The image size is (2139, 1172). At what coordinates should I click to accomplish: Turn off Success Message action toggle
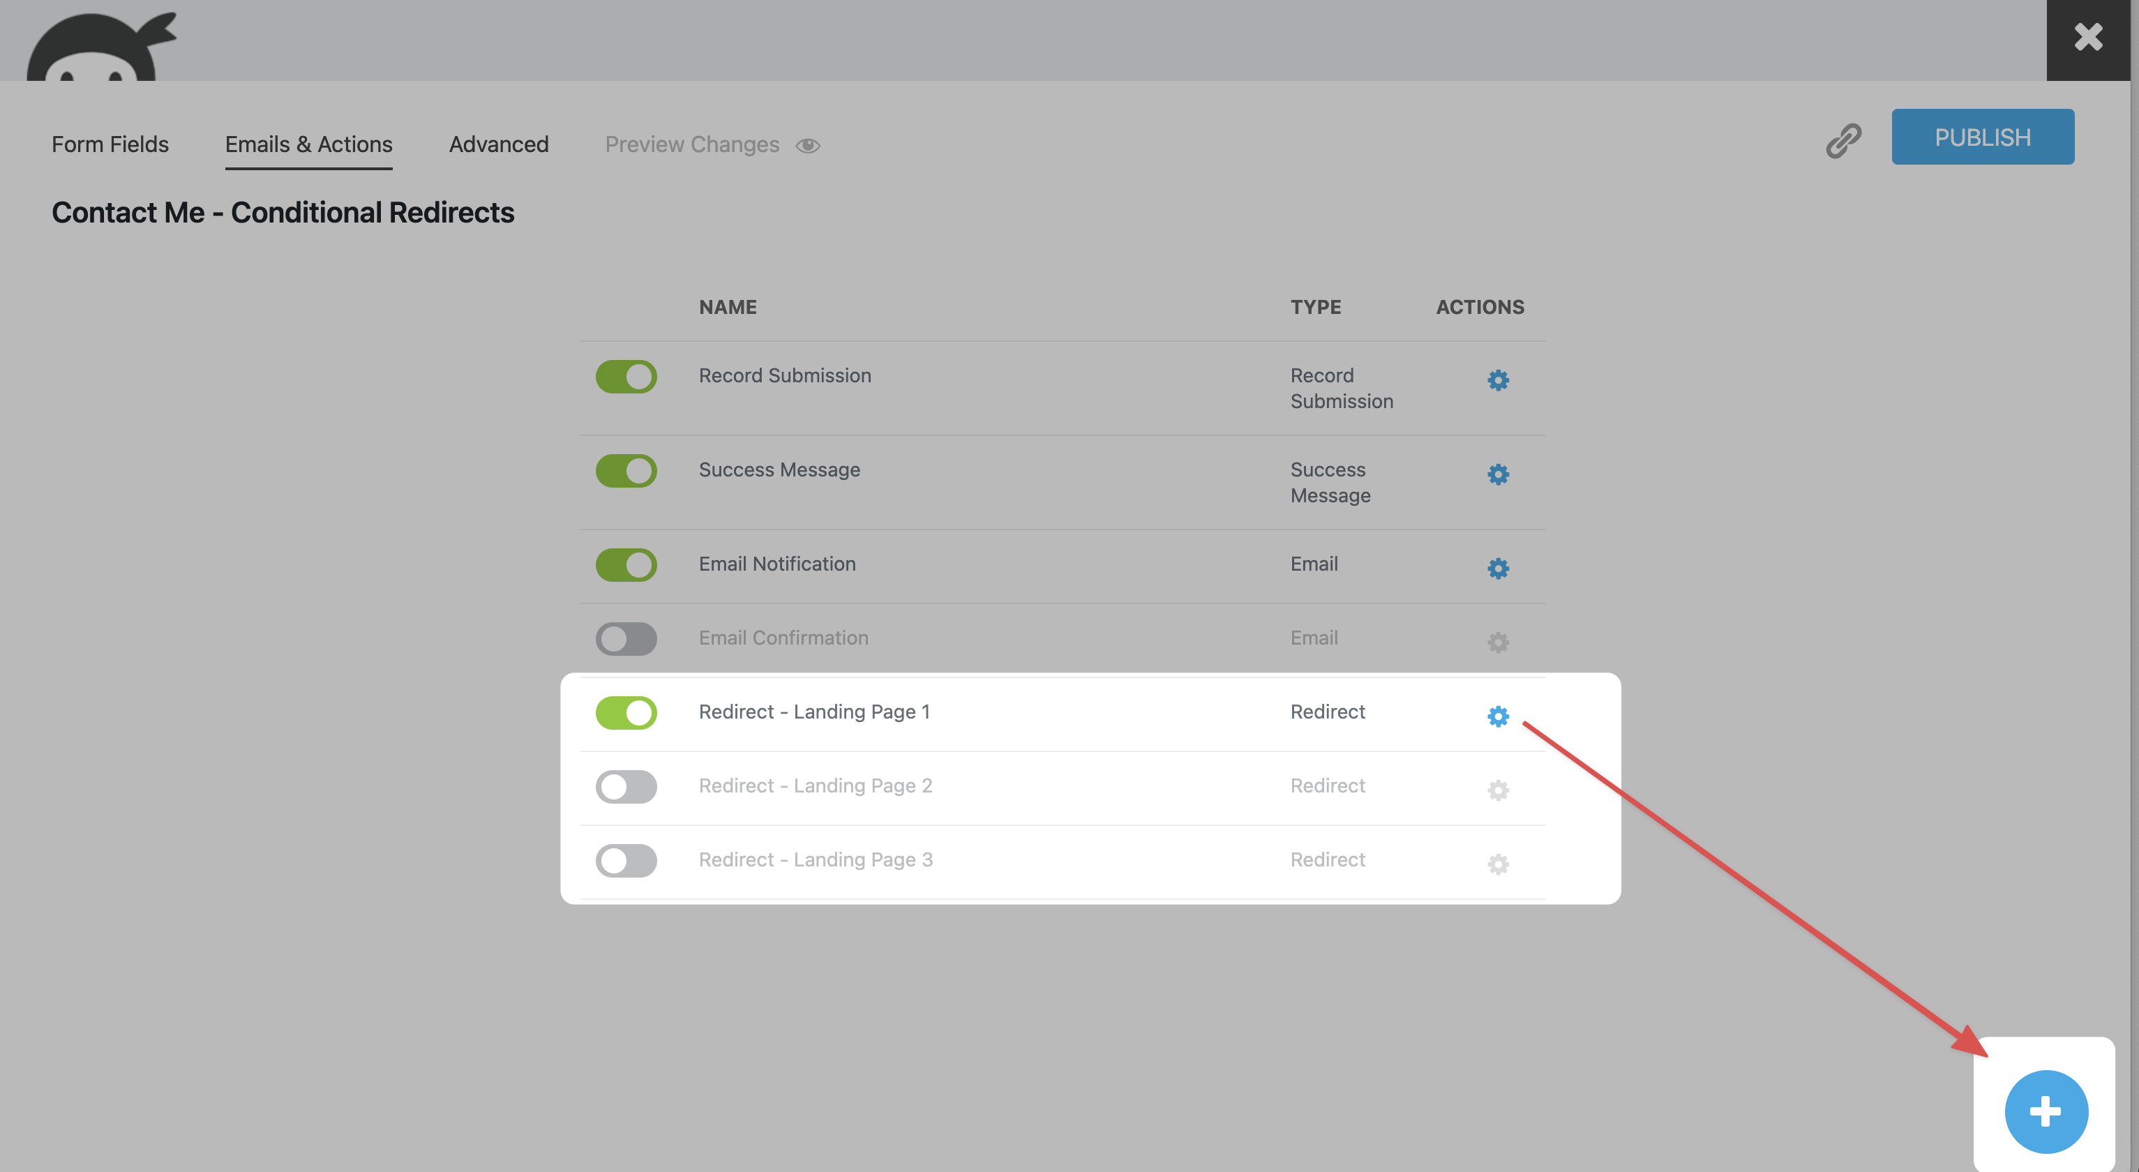pos(626,471)
